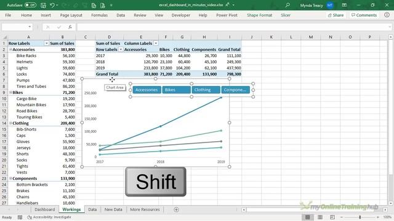Open the Developer tab
The height and width of the screenshot is (221, 394).
180,15
